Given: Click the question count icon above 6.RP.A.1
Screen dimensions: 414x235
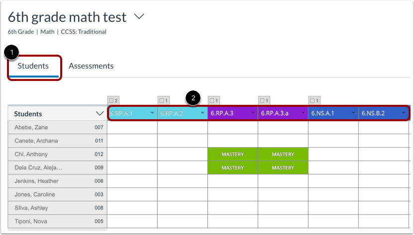Looking at the screenshot, I should (x=113, y=100).
